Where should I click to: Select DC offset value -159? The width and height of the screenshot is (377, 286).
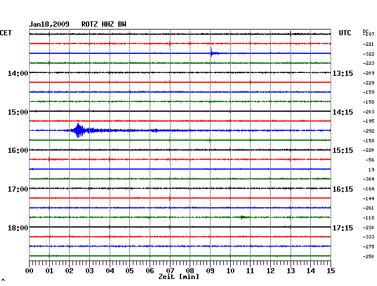(368, 92)
